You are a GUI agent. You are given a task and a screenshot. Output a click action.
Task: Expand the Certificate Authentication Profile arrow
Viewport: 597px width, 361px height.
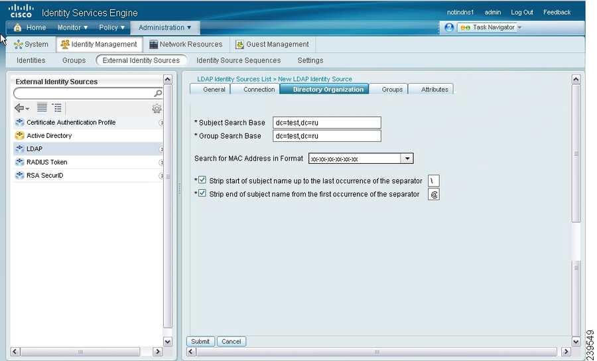[x=161, y=123]
